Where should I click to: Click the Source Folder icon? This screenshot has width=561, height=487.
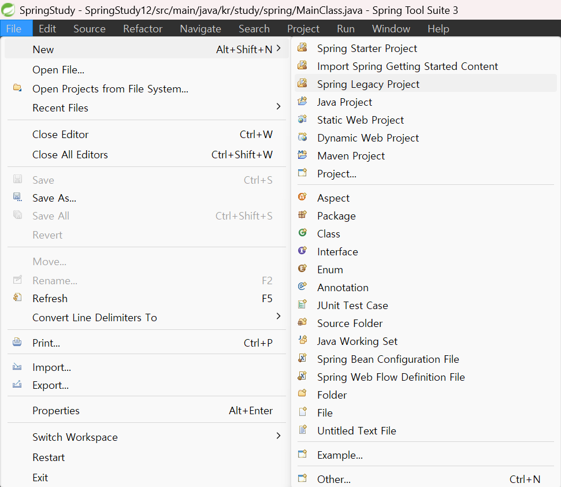pyautogui.click(x=302, y=322)
